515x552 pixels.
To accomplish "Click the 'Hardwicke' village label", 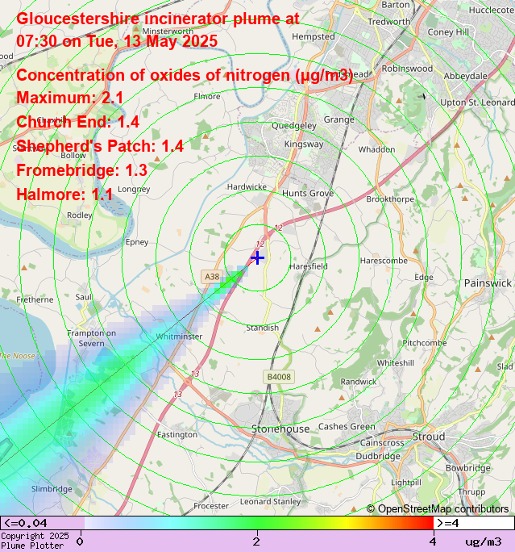I will pyautogui.click(x=247, y=187).
